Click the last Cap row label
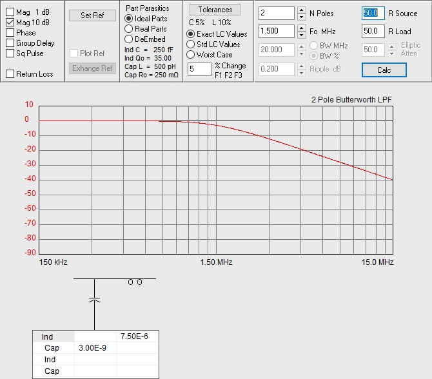The image size is (432, 379). (x=52, y=371)
